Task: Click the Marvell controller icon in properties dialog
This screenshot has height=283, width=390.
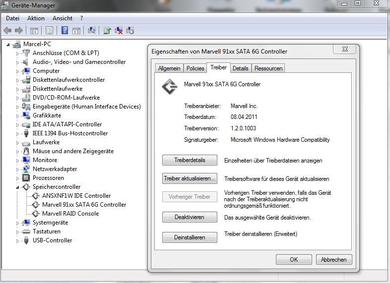Action: click(170, 86)
